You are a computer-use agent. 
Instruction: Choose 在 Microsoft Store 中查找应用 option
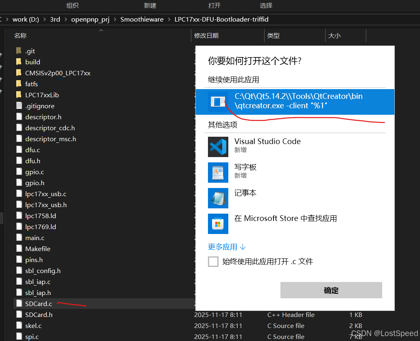point(286,219)
